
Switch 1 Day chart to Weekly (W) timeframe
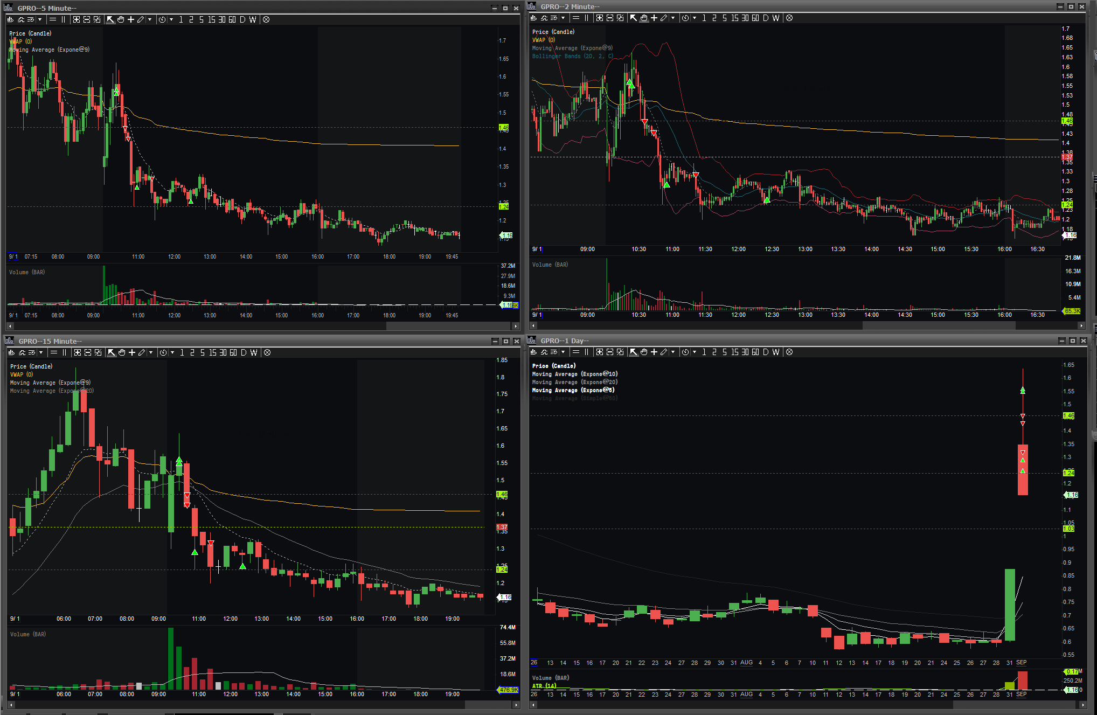click(x=776, y=352)
